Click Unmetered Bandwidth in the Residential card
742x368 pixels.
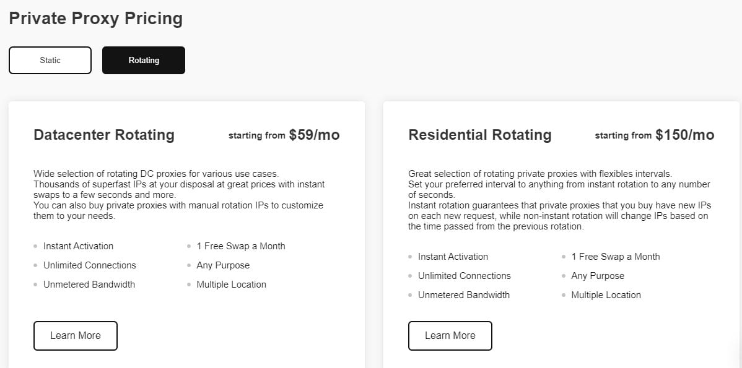464,295
